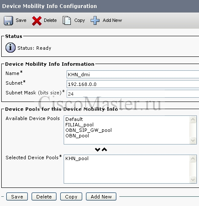The height and width of the screenshot is (206, 199).
Task: Click Selected Device Pools scroll down arrow
Action: click(x=193, y=179)
